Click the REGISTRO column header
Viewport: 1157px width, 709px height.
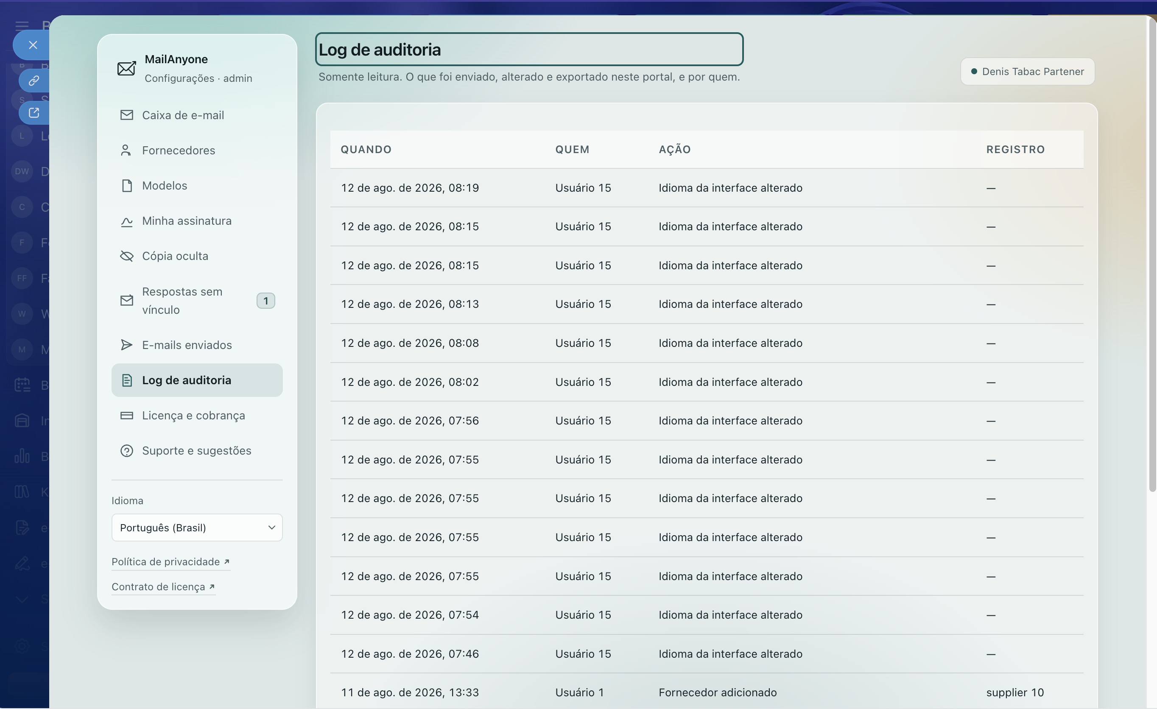click(x=1015, y=149)
